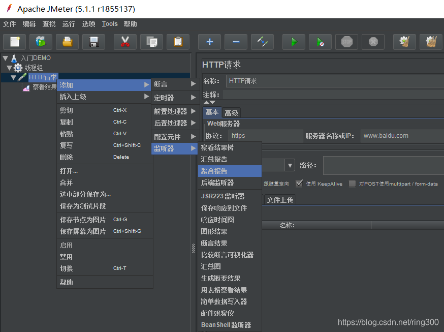Collapse the 入门DEMO tree node
Screen dimensions: 444x332
coord(6,58)
